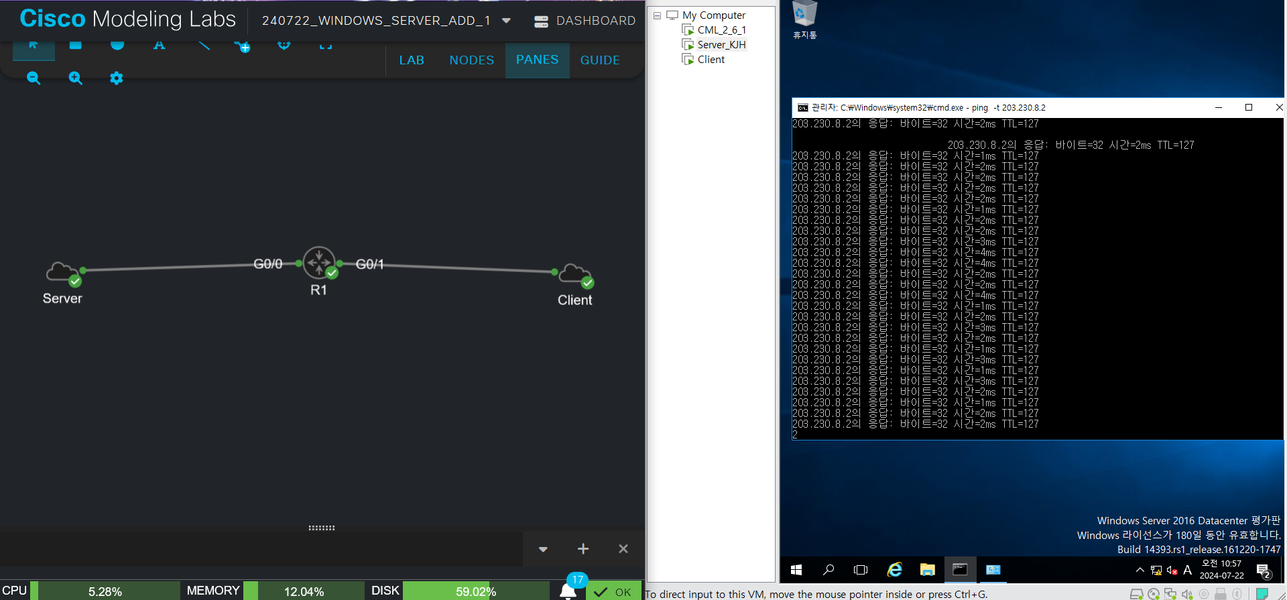The height and width of the screenshot is (600, 1287).
Task: Click network status tray icon in VM
Action: pyautogui.click(x=1156, y=571)
